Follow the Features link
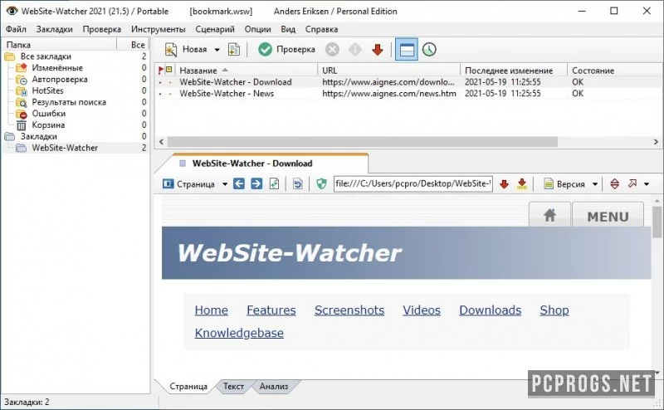This screenshot has height=410, width=664. (271, 310)
